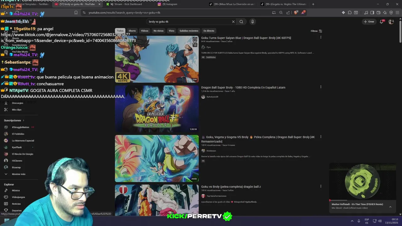Select the Visto filter chip

click(x=171, y=31)
